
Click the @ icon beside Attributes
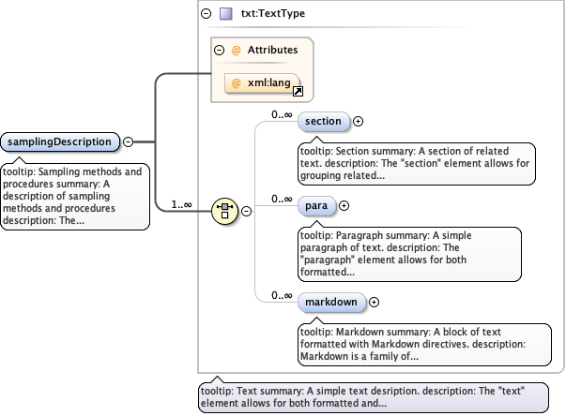[x=236, y=50]
